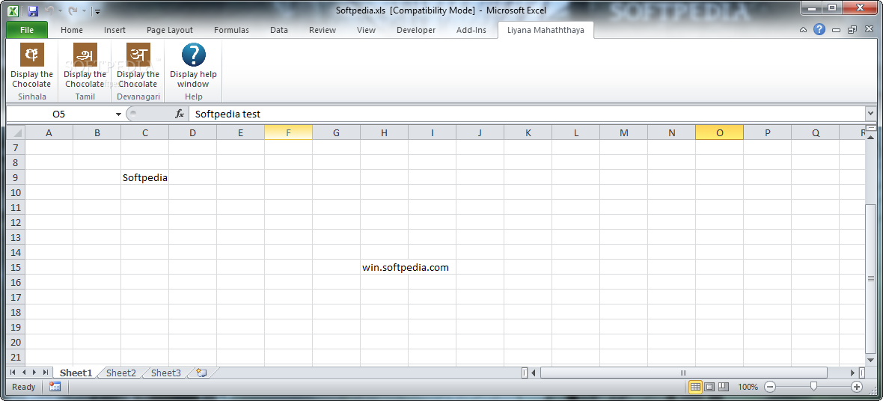Image resolution: width=883 pixels, height=401 pixels.
Task: Switch to Page Layout view in status bar
Action: [x=709, y=387]
